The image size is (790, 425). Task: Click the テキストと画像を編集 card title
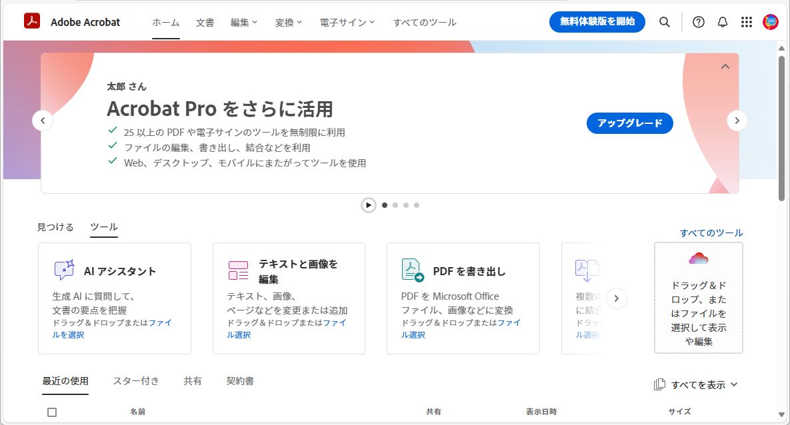[298, 271]
